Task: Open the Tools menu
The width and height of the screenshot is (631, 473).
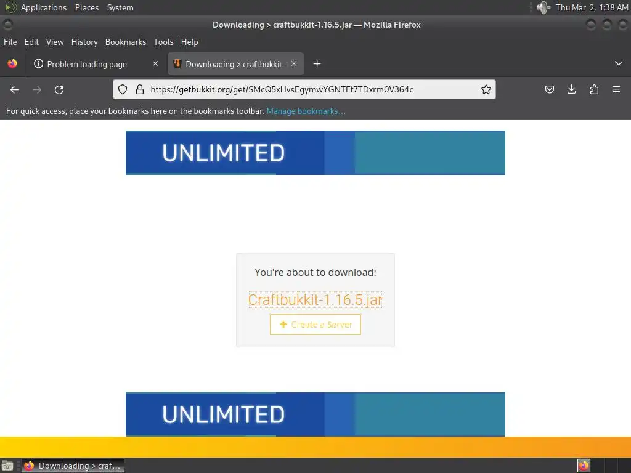Action: tap(163, 42)
